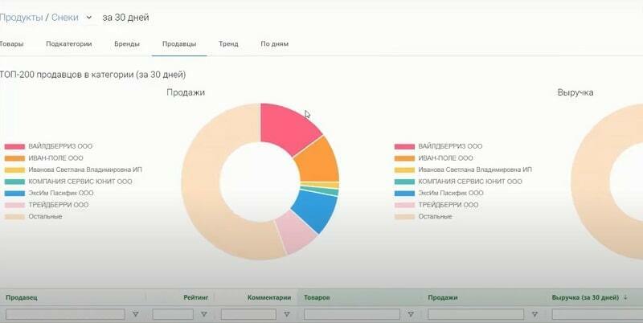This screenshot has height=323, width=643.
Task: Click the pink ТРЕЙДБЕРРИ segment of Продажи donut
Action: pos(294,234)
